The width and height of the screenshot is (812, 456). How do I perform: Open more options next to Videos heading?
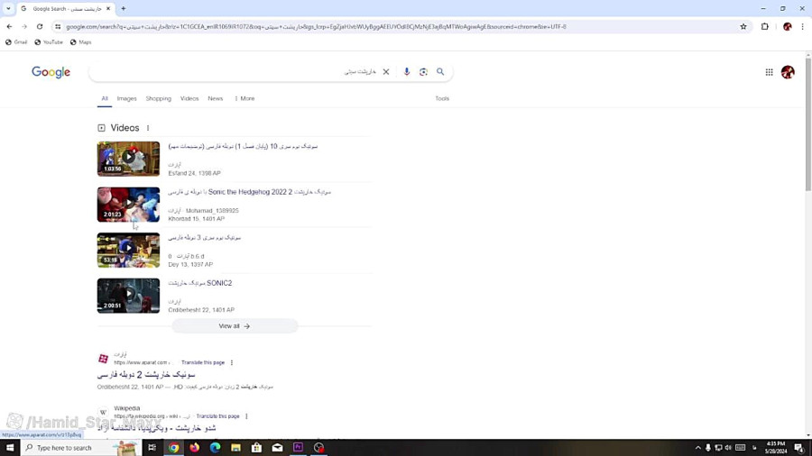pyautogui.click(x=148, y=128)
